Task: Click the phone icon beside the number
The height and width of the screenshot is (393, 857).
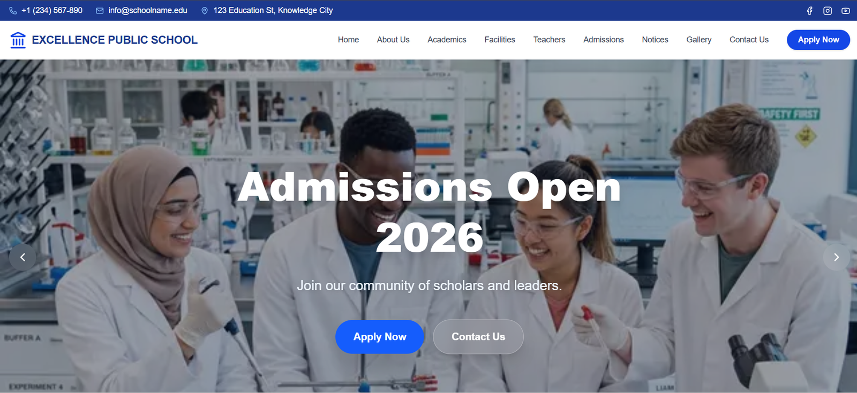Action: [x=13, y=11]
